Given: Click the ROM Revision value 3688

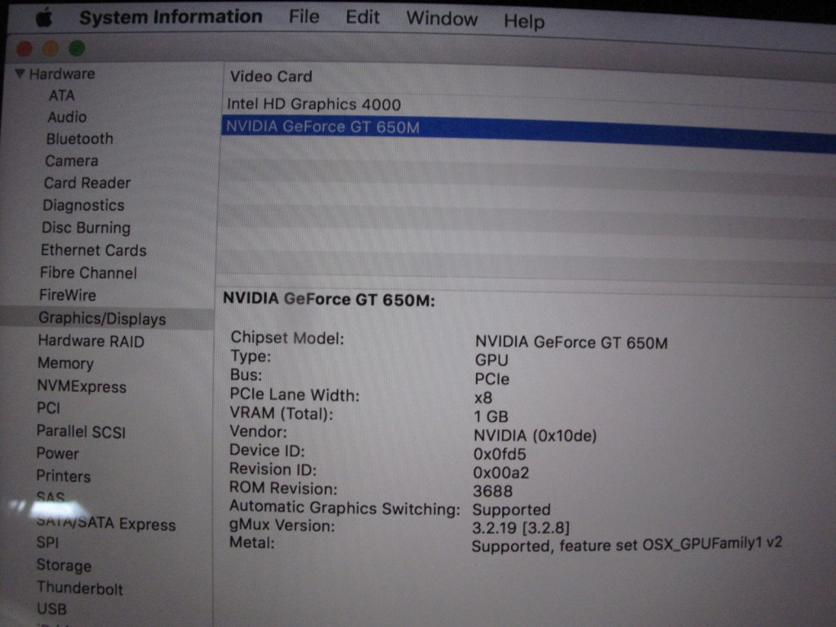Looking at the screenshot, I should [492, 491].
